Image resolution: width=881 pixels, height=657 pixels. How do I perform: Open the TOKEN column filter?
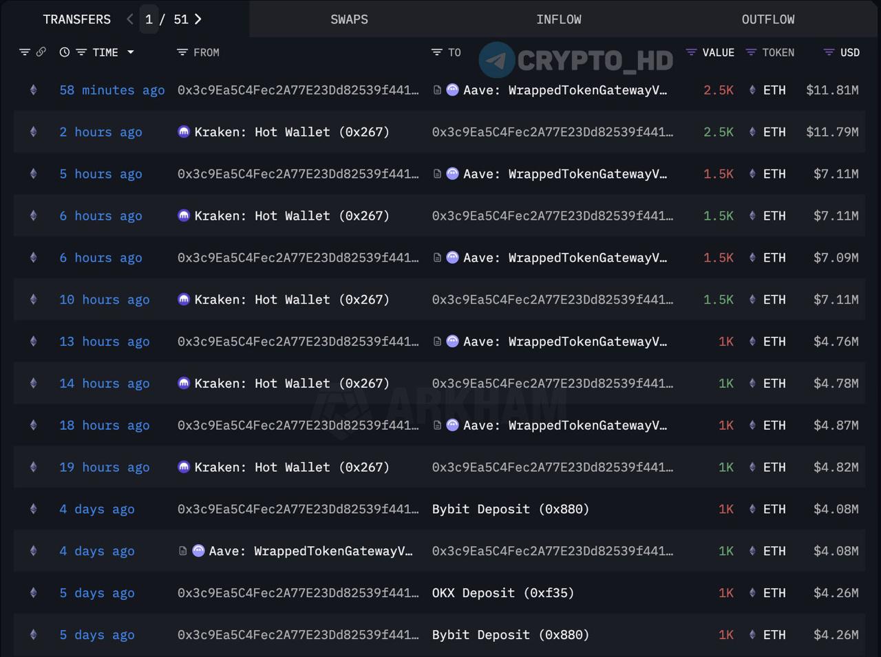click(x=752, y=52)
